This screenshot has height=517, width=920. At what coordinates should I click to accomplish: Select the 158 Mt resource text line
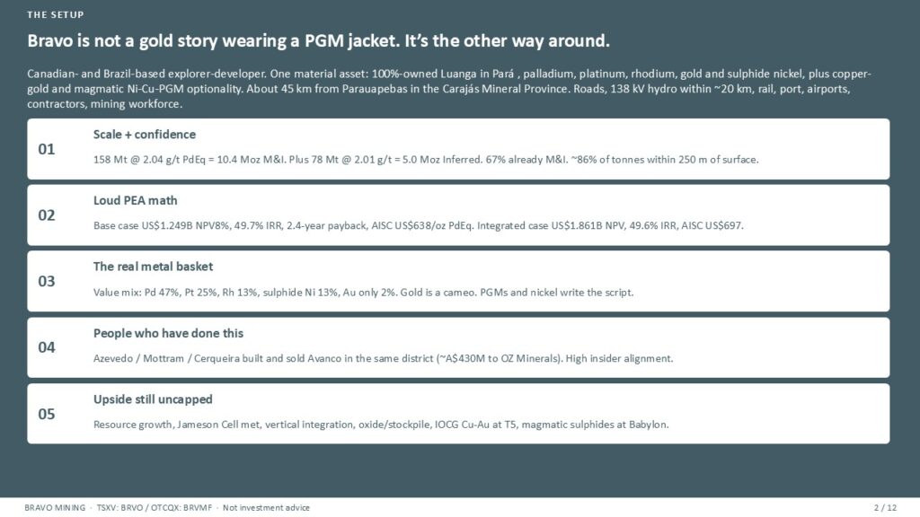(x=426, y=160)
